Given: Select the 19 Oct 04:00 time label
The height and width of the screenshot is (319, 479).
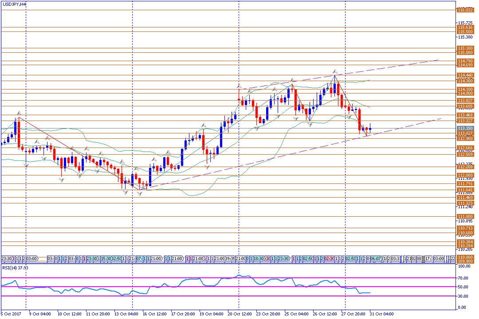Looking at the screenshot, I should 212,314.
